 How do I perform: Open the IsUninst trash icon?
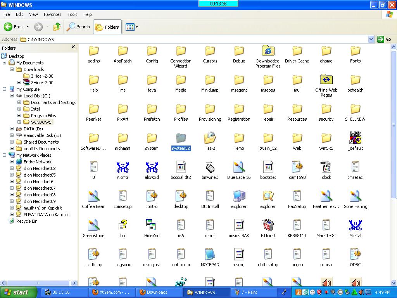pyautogui.click(x=268, y=225)
